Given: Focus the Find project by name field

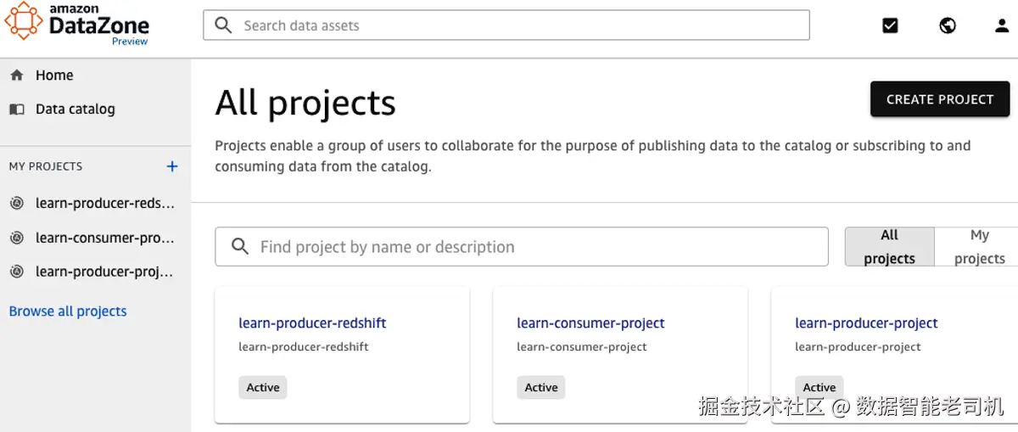Looking at the screenshot, I should 534,247.
